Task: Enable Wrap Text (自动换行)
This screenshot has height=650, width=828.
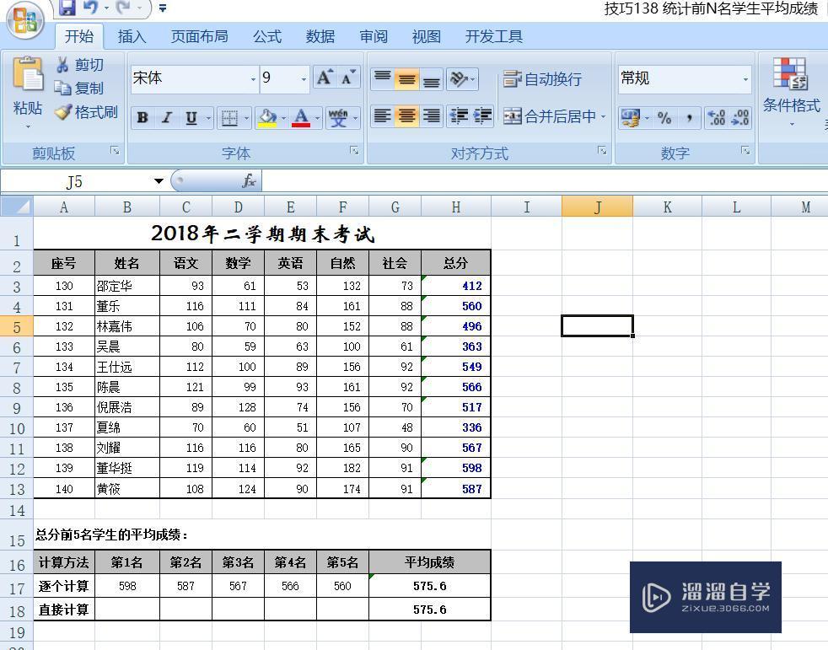Action: (545, 79)
